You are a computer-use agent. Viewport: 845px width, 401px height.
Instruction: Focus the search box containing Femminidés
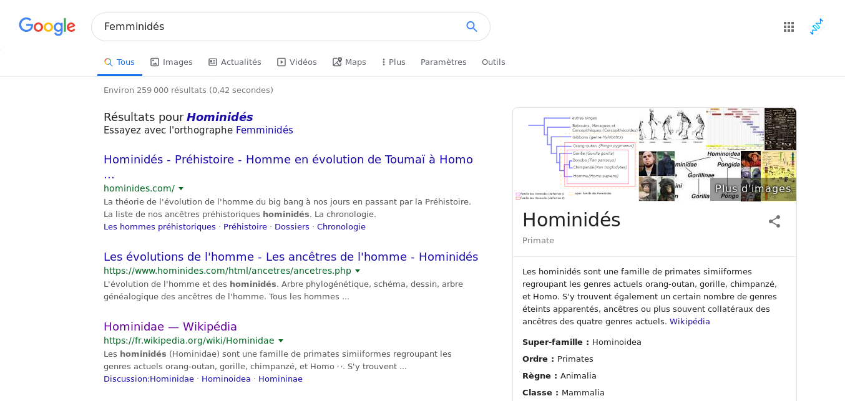[x=278, y=27]
